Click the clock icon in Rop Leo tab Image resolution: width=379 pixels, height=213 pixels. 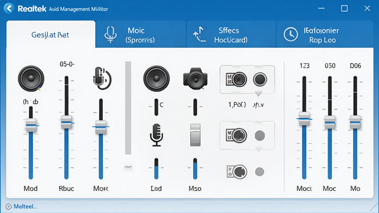pyautogui.click(x=291, y=34)
